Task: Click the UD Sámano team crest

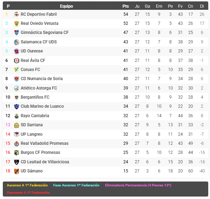Action: pyautogui.click(x=16, y=171)
